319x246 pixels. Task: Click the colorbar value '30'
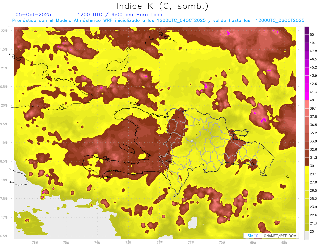[312, 166]
